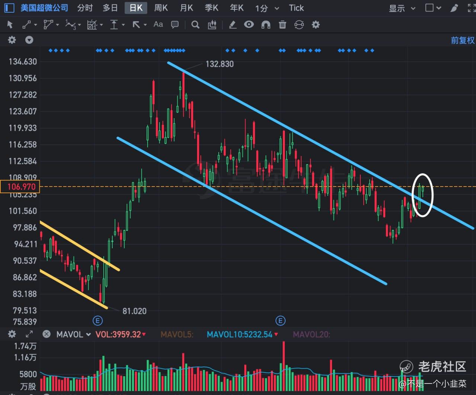Open the trend line tool dropdown arrow
Viewport: 476px width, 395px height.
[x=36, y=25]
